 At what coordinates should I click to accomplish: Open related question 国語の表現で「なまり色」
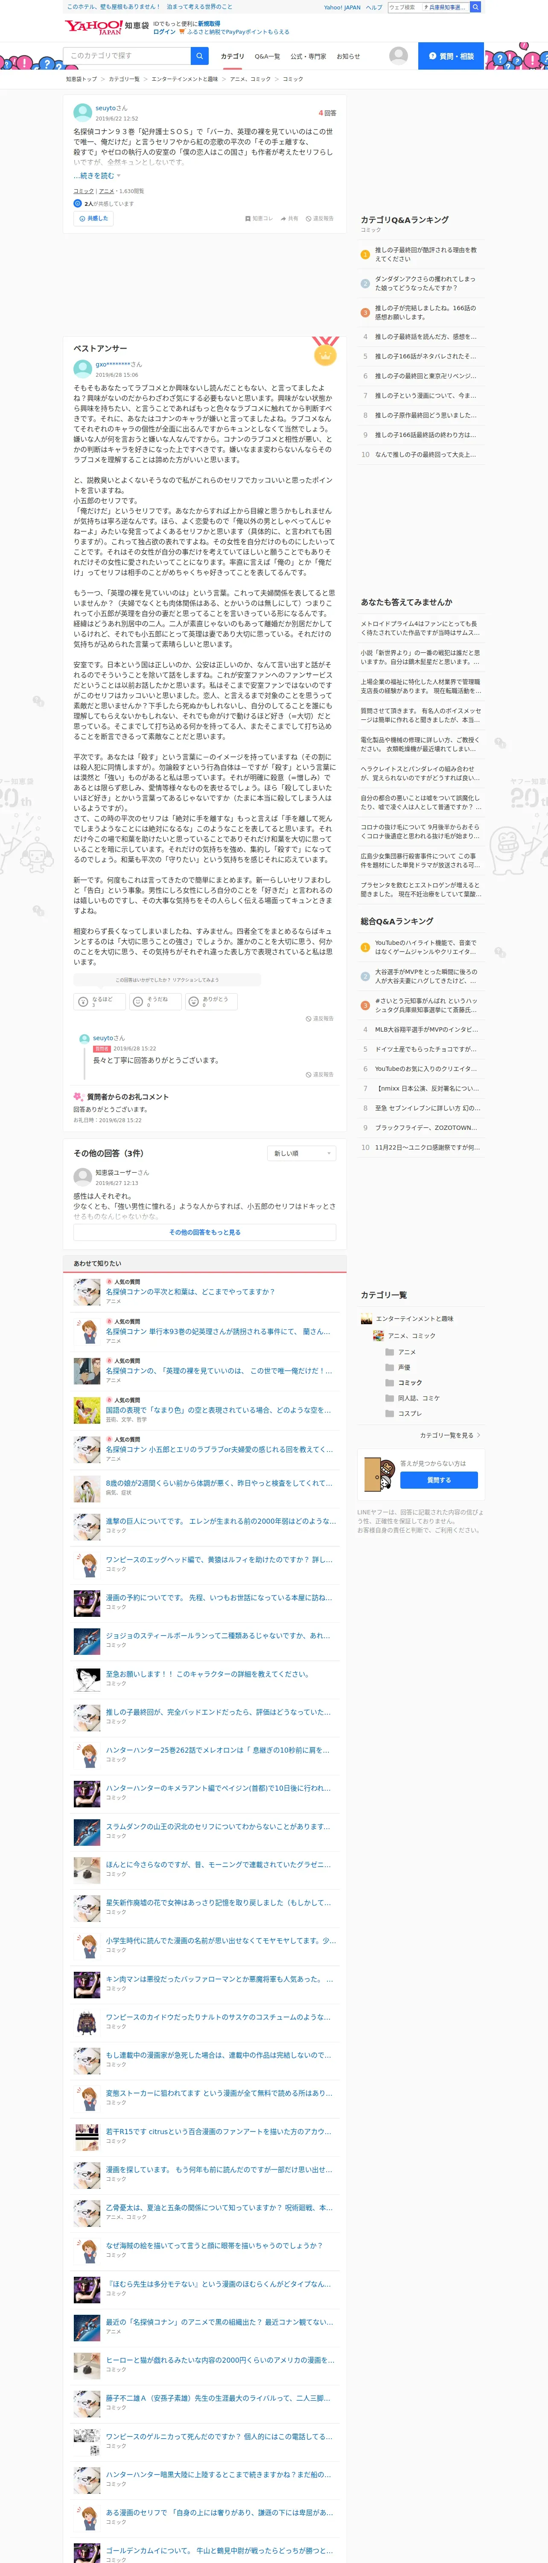click(x=219, y=1410)
